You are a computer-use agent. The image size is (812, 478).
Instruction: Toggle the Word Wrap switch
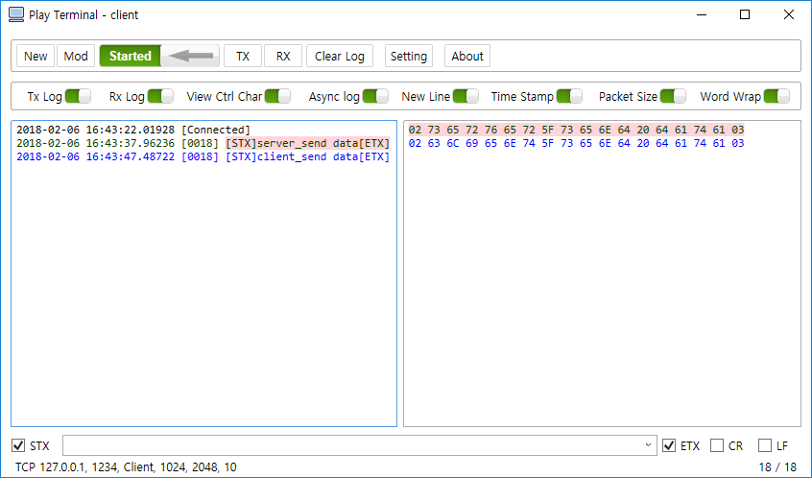point(776,96)
